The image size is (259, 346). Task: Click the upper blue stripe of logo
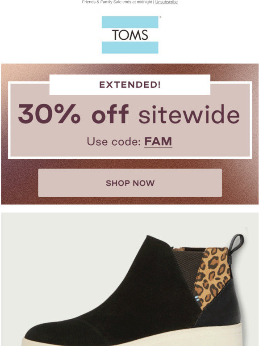pyautogui.click(x=130, y=22)
